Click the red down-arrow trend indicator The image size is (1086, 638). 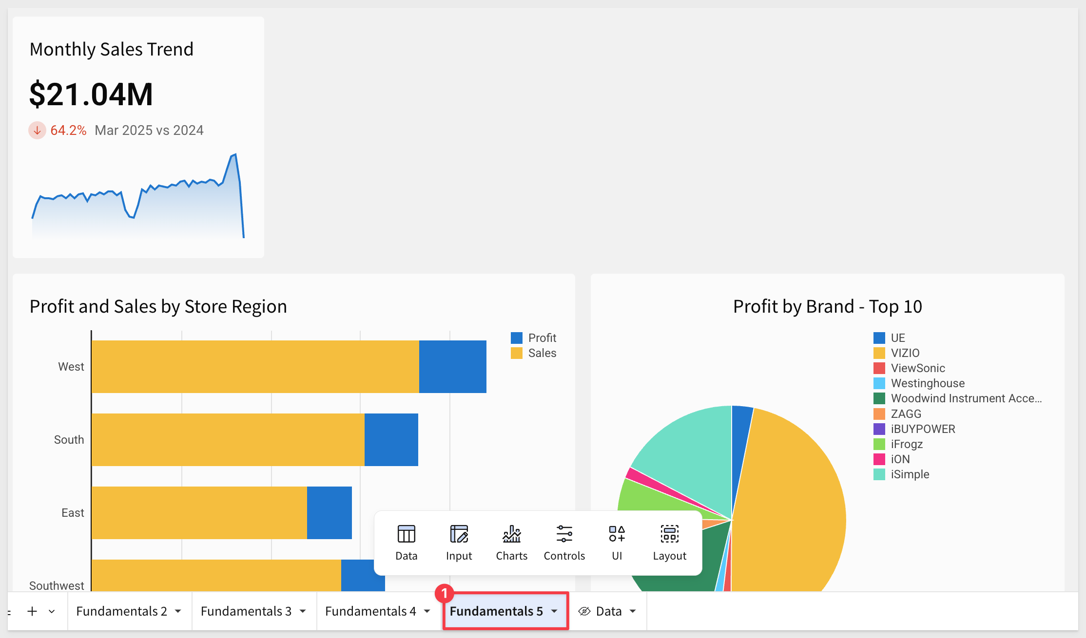(x=37, y=131)
